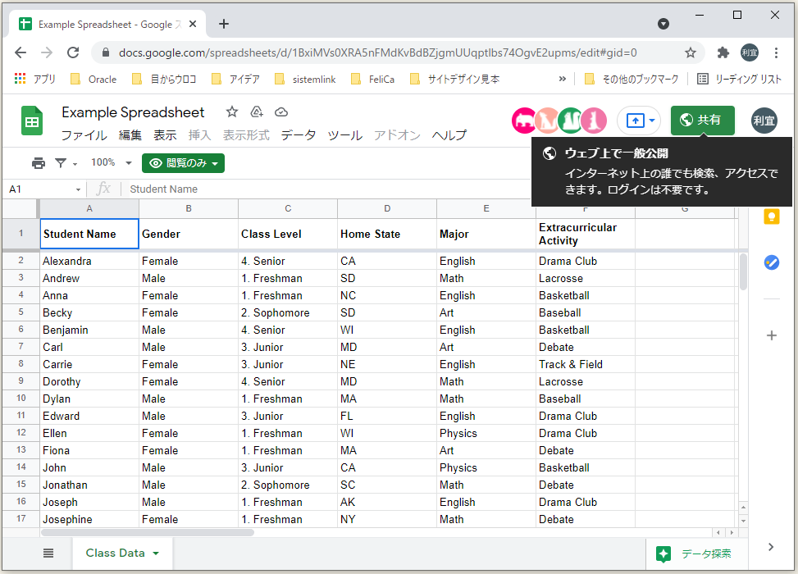This screenshot has height=574, width=798.
Task: Click the print icon in the toolbar
Action: (39, 162)
